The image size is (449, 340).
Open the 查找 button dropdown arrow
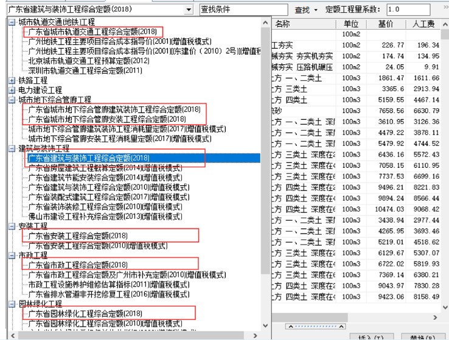(316, 10)
